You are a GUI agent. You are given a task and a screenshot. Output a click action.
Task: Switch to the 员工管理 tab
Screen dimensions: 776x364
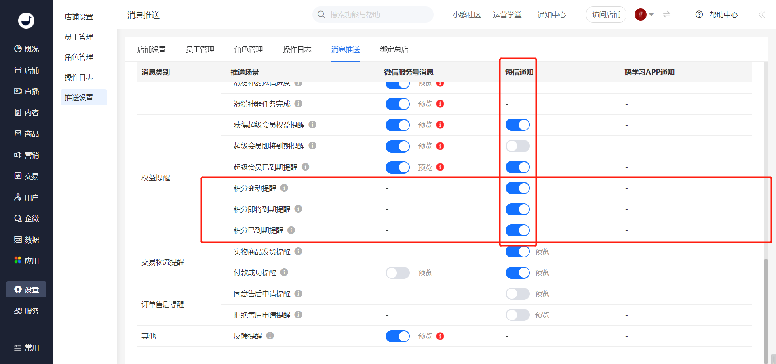pyautogui.click(x=200, y=50)
